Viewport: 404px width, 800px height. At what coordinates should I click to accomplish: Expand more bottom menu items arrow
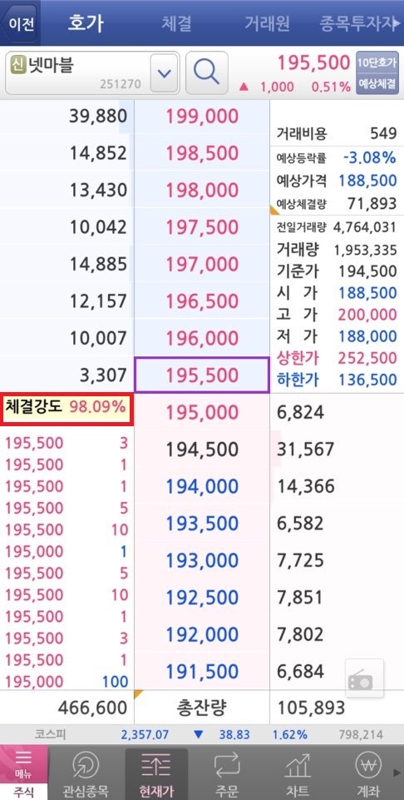(398, 772)
